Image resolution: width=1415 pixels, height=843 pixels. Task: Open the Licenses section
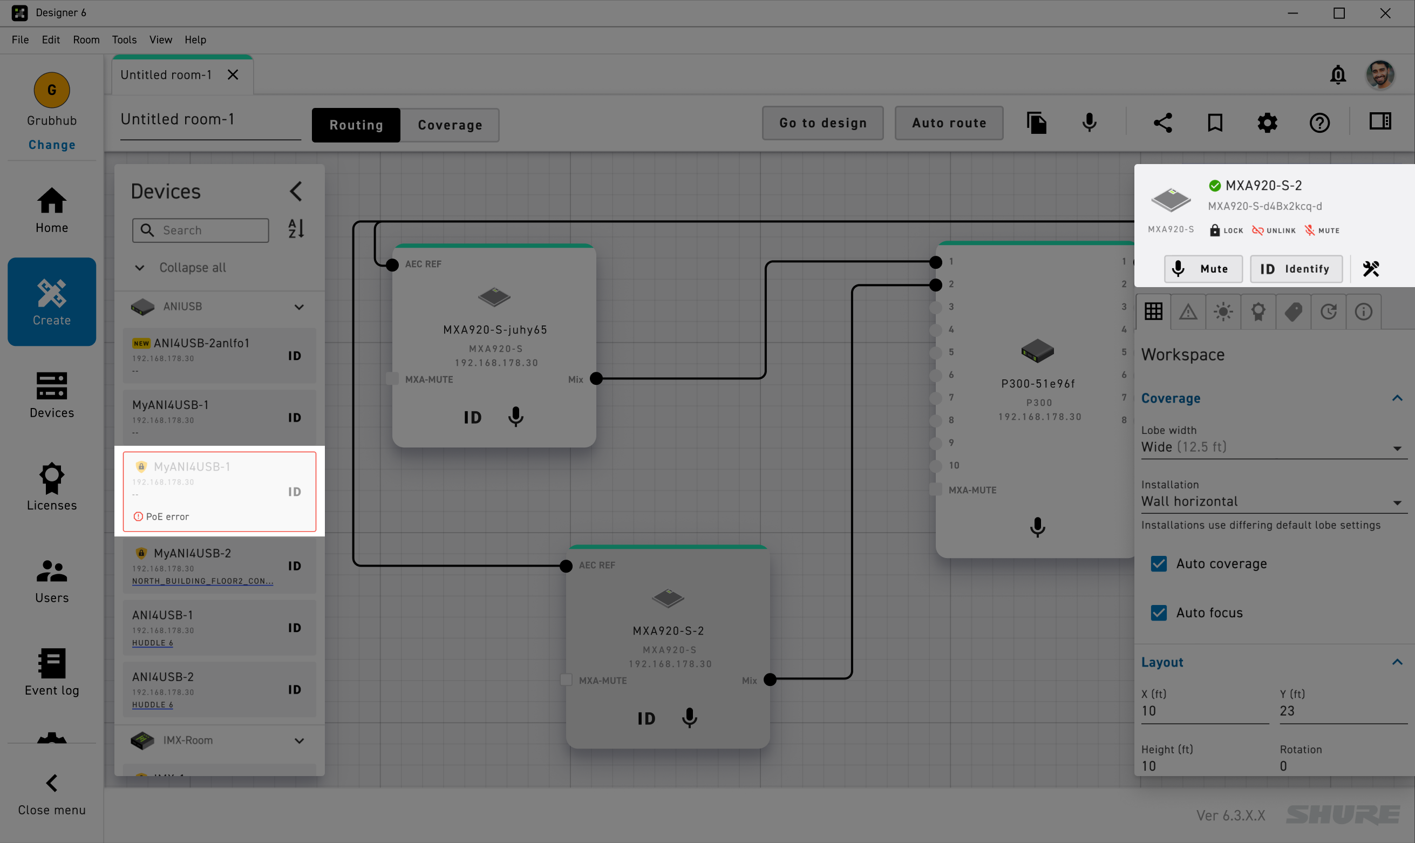click(52, 487)
